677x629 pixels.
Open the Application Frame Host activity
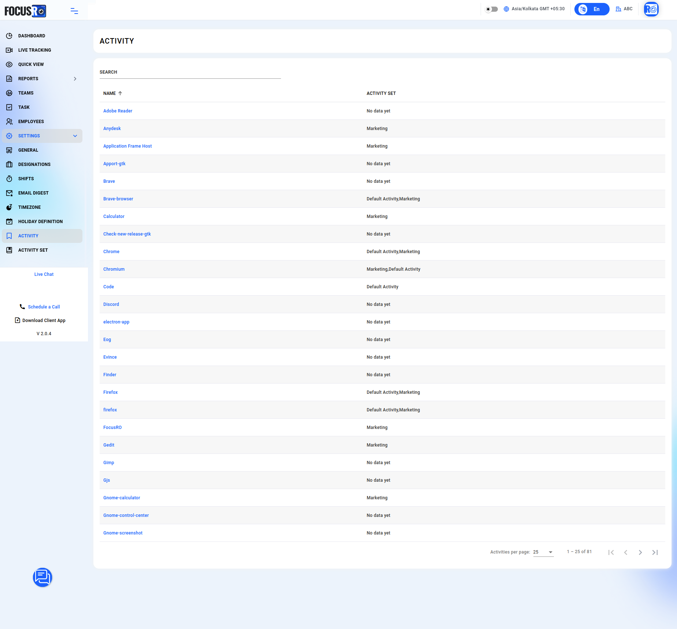pyautogui.click(x=127, y=146)
